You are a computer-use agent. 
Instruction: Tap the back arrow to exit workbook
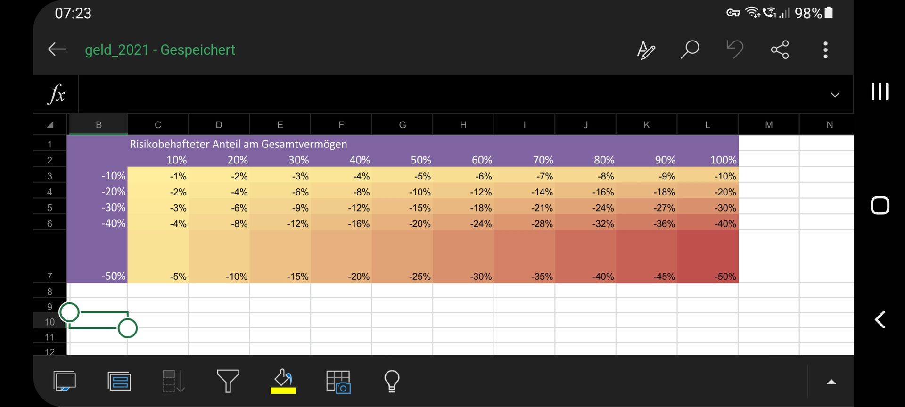[x=57, y=49]
